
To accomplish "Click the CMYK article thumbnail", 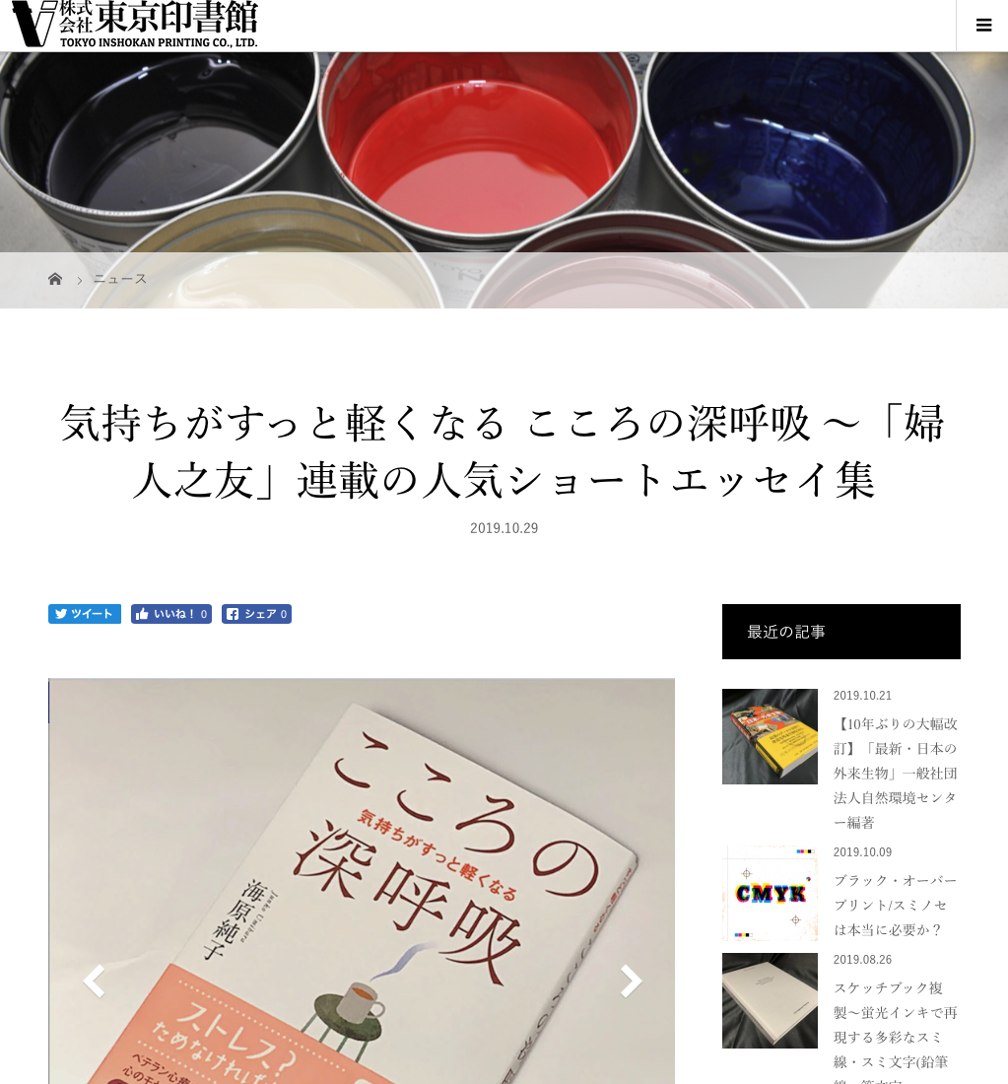I will point(770,893).
